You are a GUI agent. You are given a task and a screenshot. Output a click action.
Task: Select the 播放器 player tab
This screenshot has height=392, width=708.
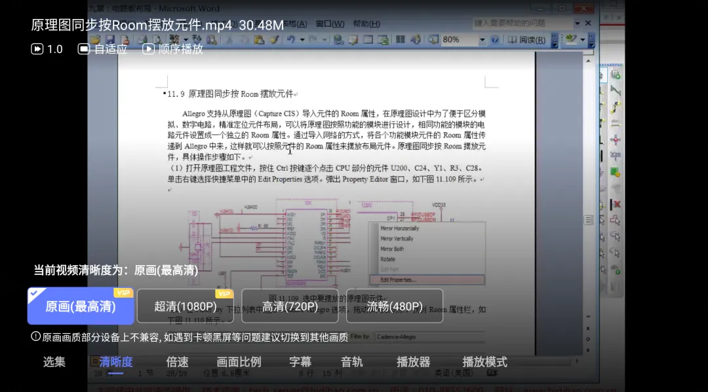click(x=413, y=362)
